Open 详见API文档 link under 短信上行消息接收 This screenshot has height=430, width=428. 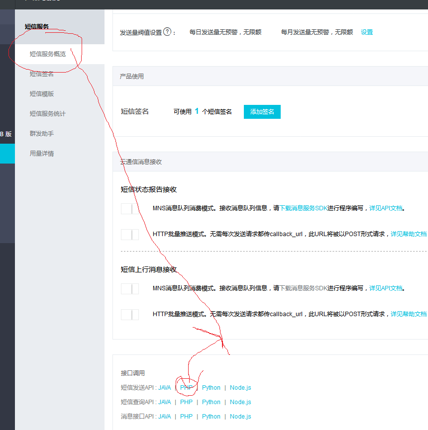click(385, 288)
